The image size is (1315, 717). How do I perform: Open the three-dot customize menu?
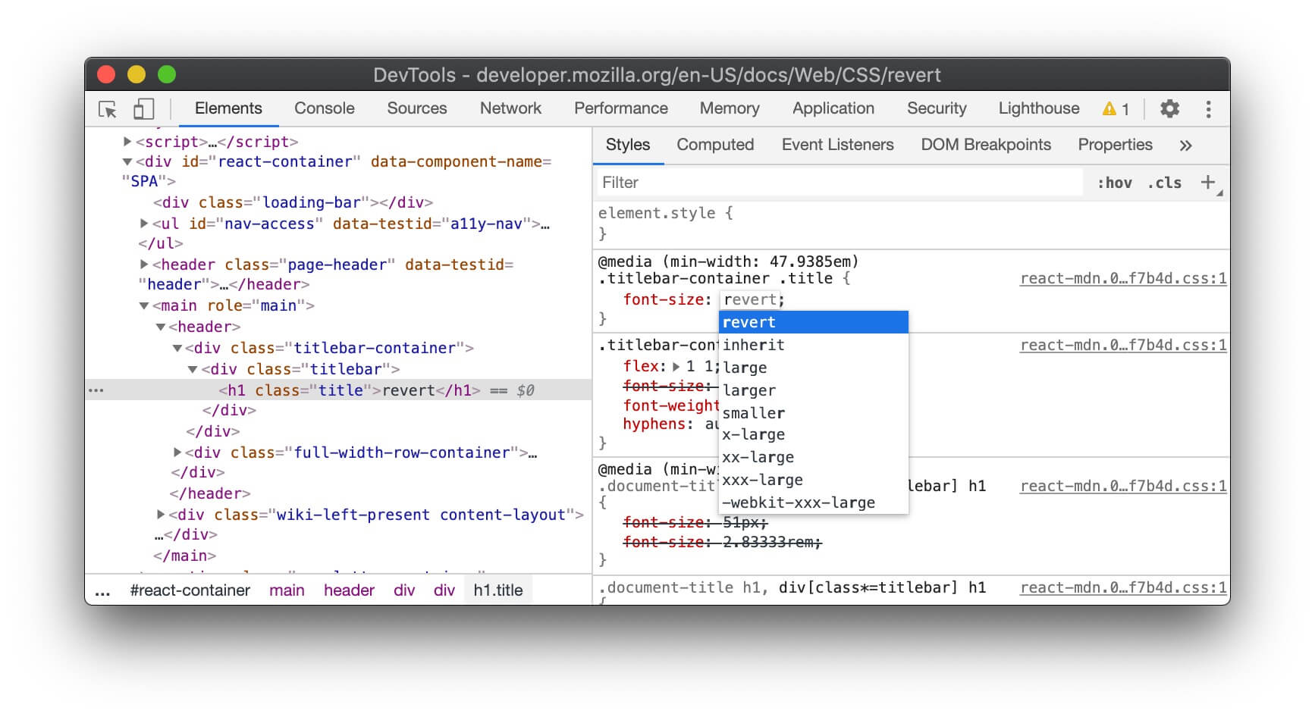[1208, 109]
